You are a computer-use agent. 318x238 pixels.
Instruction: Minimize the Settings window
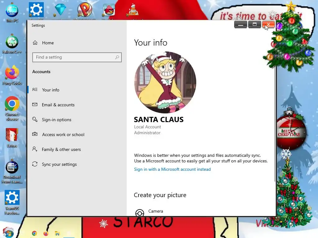[241, 24]
